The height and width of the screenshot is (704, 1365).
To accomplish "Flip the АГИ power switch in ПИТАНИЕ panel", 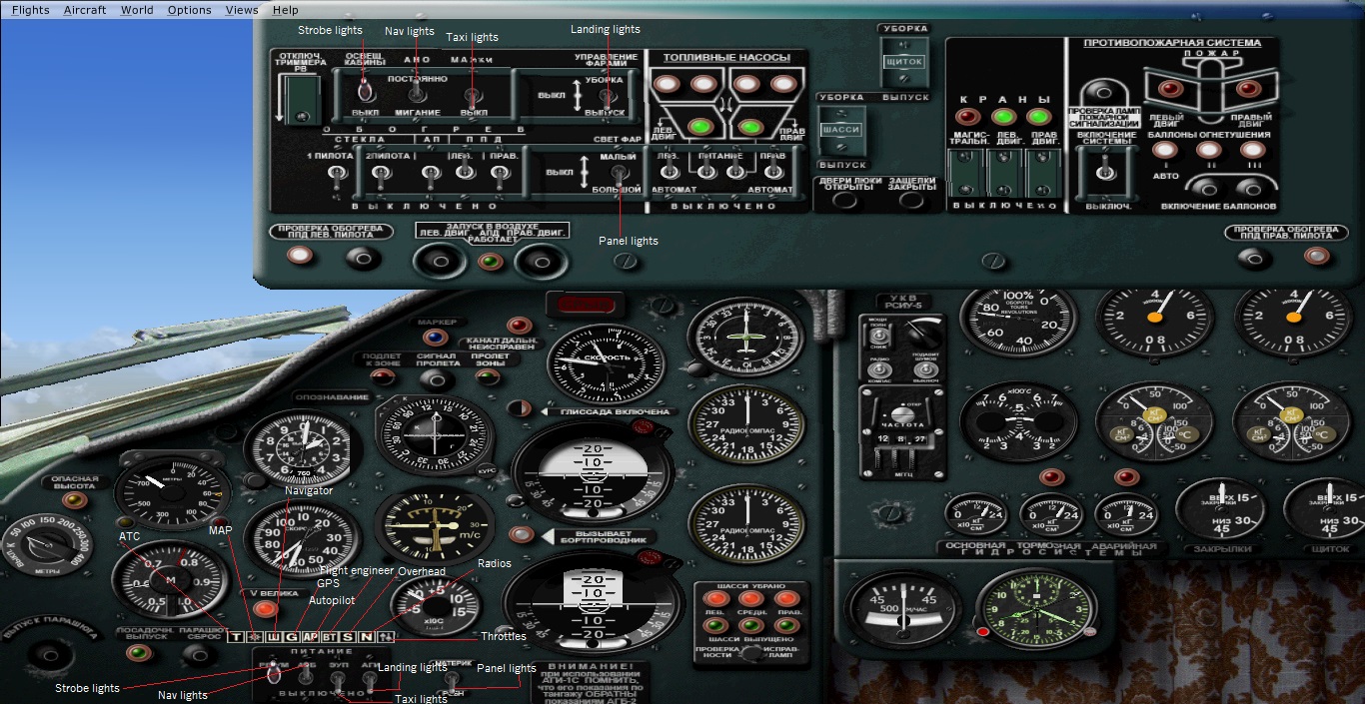I will click(x=369, y=680).
